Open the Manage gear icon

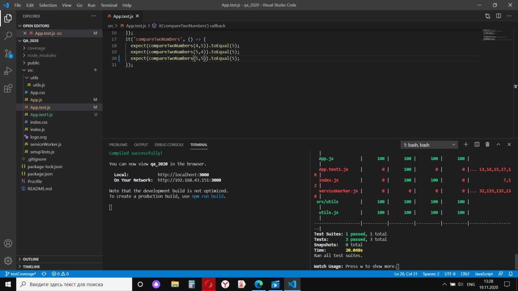click(8, 261)
